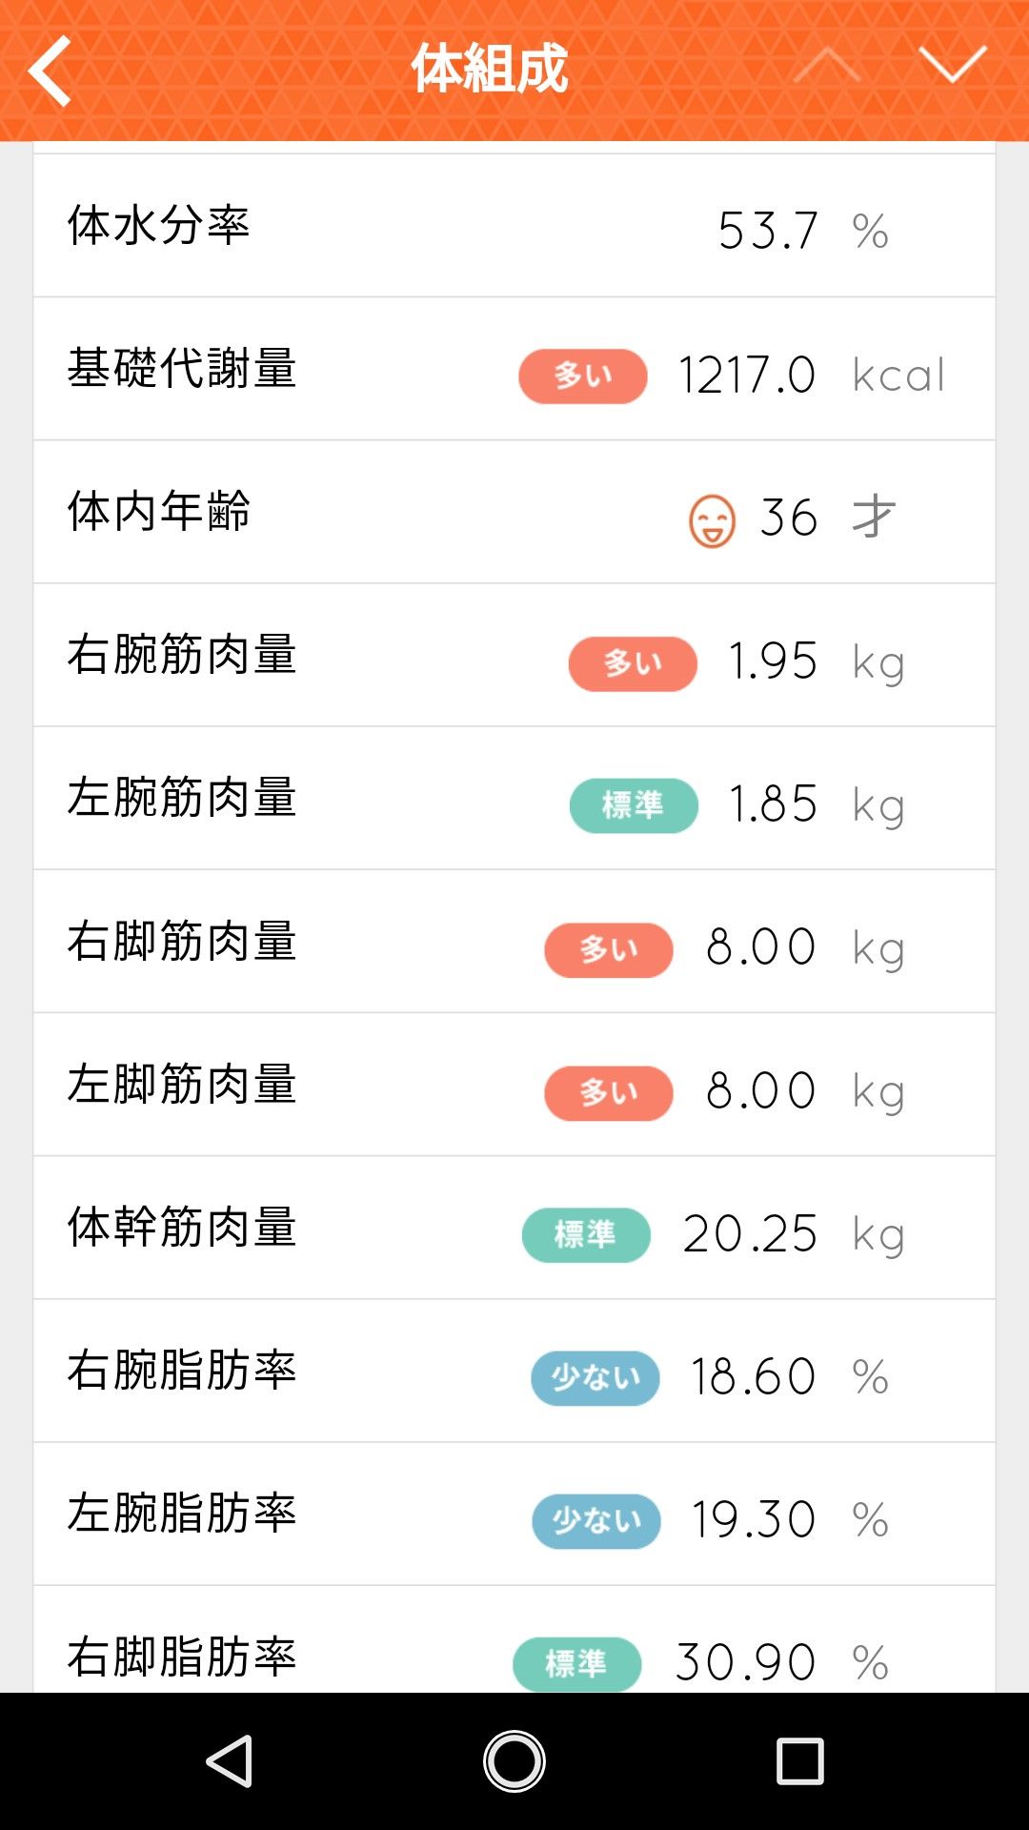Tap the back arrow in header
The height and width of the screenshot is (1830, 1029).
50,71
